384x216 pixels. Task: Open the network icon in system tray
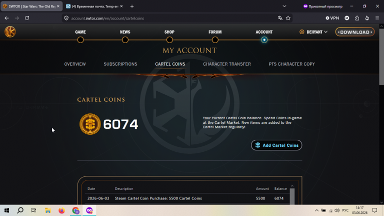point(330,210)
